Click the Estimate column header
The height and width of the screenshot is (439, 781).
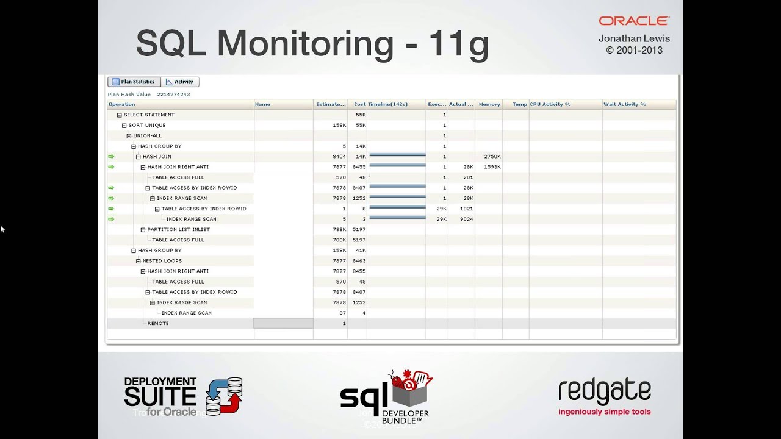[331, 104]
